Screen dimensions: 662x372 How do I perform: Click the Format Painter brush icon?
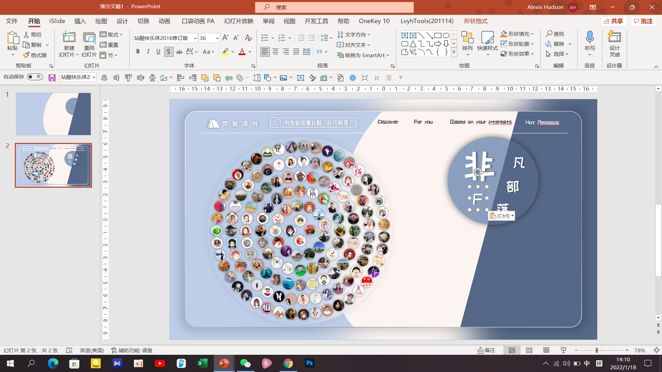27,55
